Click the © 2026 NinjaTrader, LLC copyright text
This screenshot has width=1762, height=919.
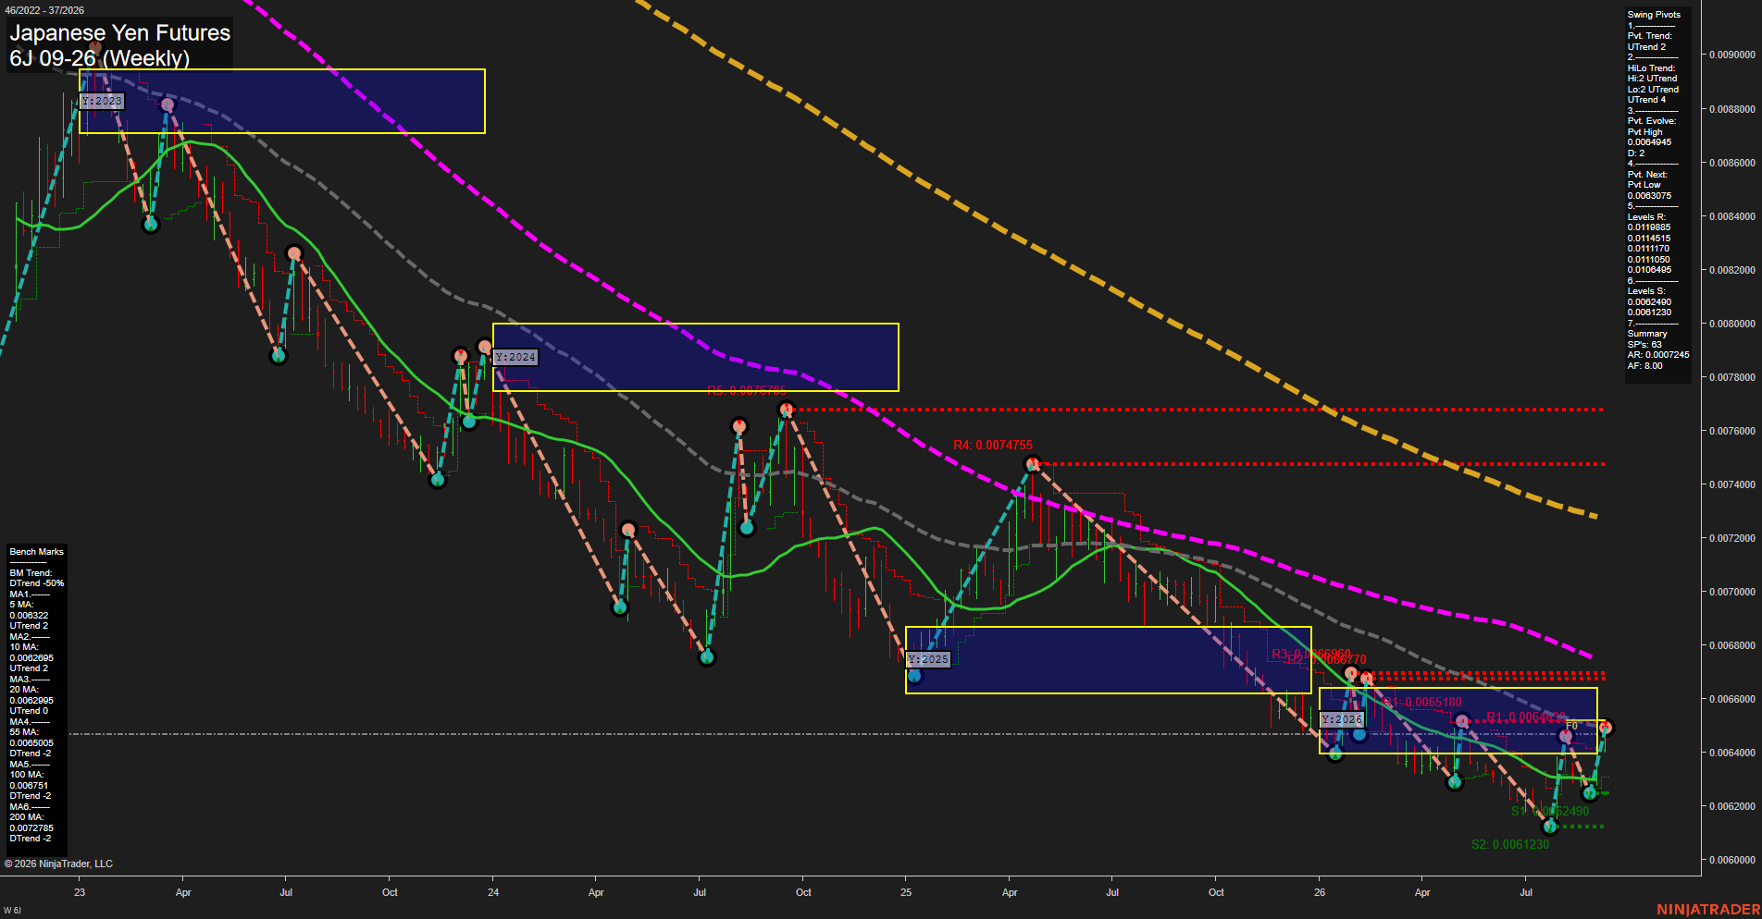(x=58, y=864)
